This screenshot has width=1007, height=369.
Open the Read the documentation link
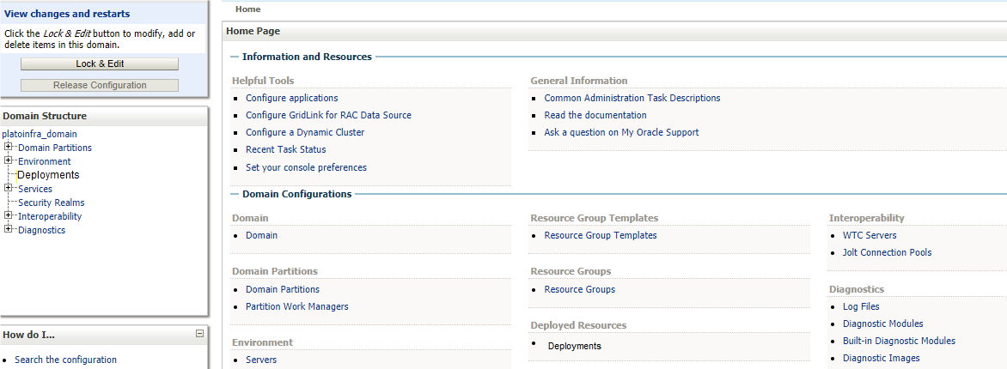click(x=595, y=115)
